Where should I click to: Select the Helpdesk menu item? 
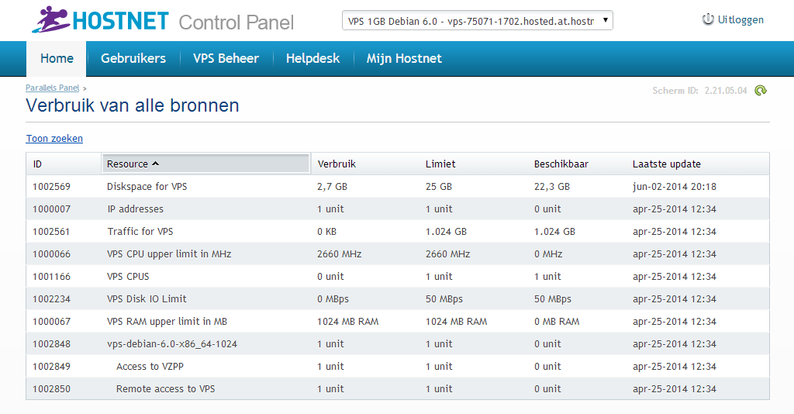click(x=312, y=58)
